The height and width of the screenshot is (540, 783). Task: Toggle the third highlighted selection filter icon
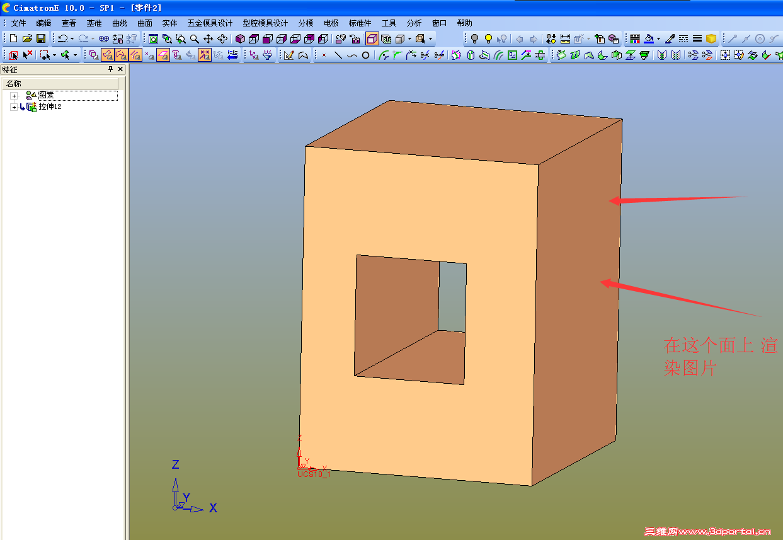(x=135, y=55)
